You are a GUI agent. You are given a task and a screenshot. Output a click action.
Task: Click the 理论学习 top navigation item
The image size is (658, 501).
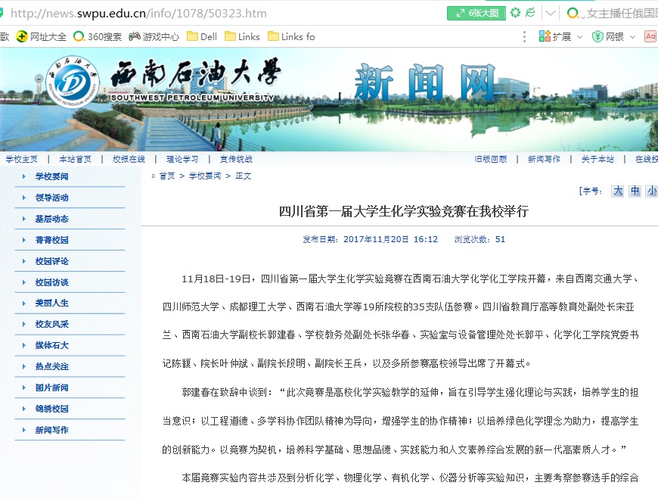tap(182, 159)
